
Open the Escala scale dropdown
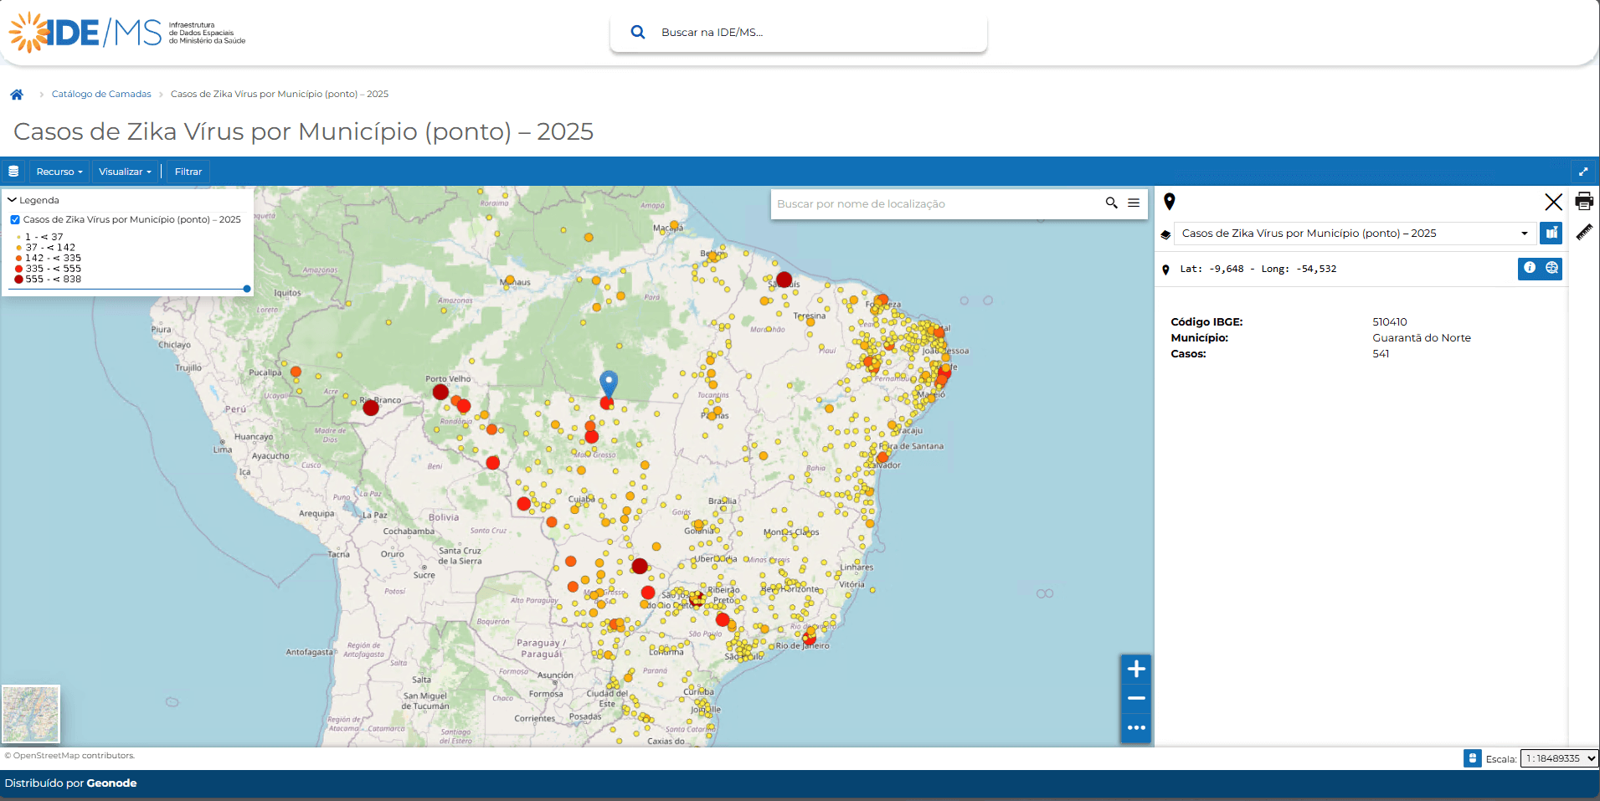[1558, 758]
